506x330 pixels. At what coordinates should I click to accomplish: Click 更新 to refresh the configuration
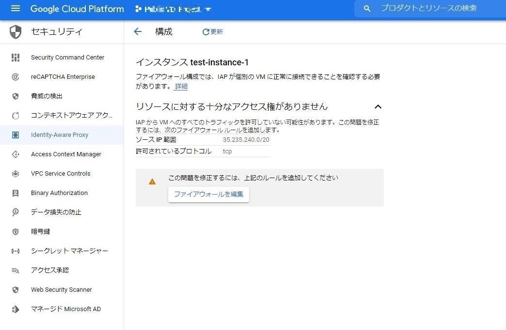[x=212, y=31]
